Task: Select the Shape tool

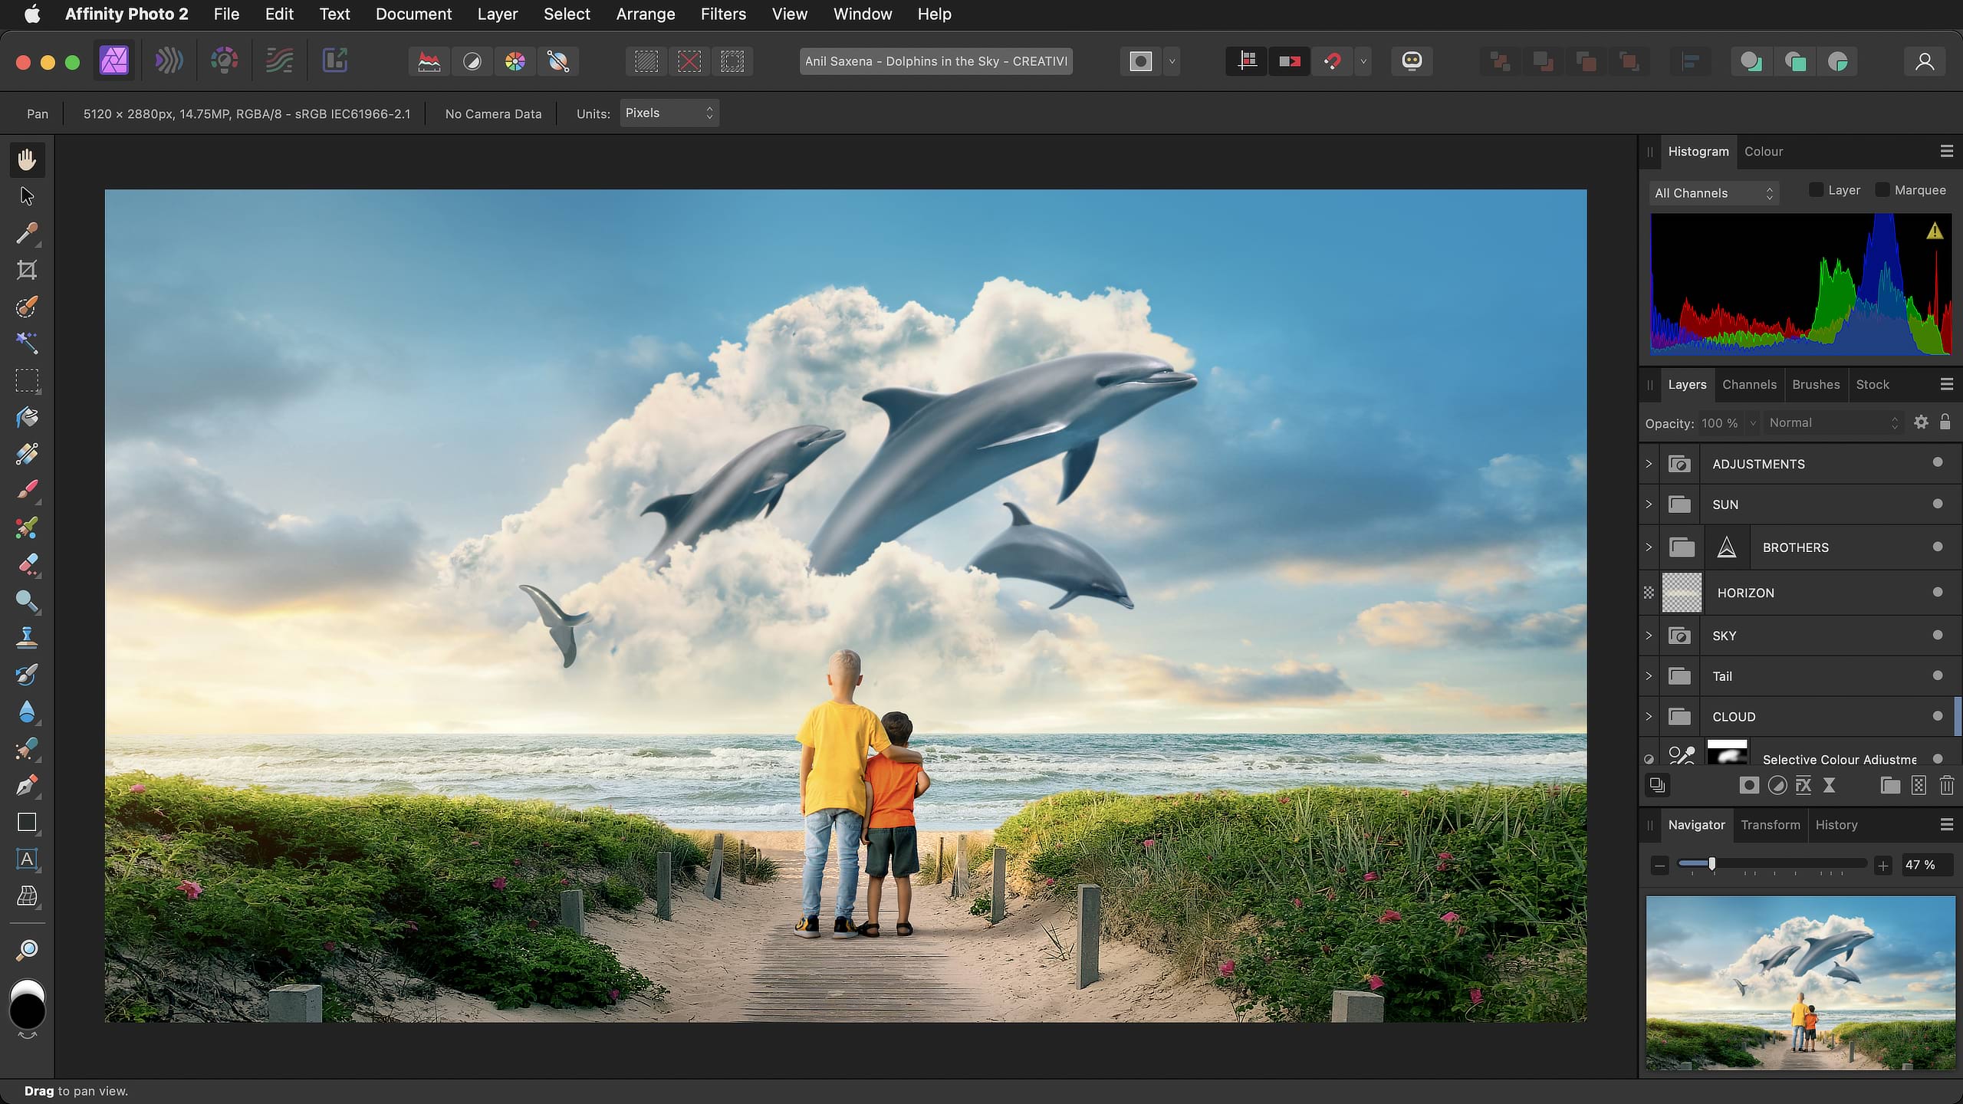Action: pos(27,823)
